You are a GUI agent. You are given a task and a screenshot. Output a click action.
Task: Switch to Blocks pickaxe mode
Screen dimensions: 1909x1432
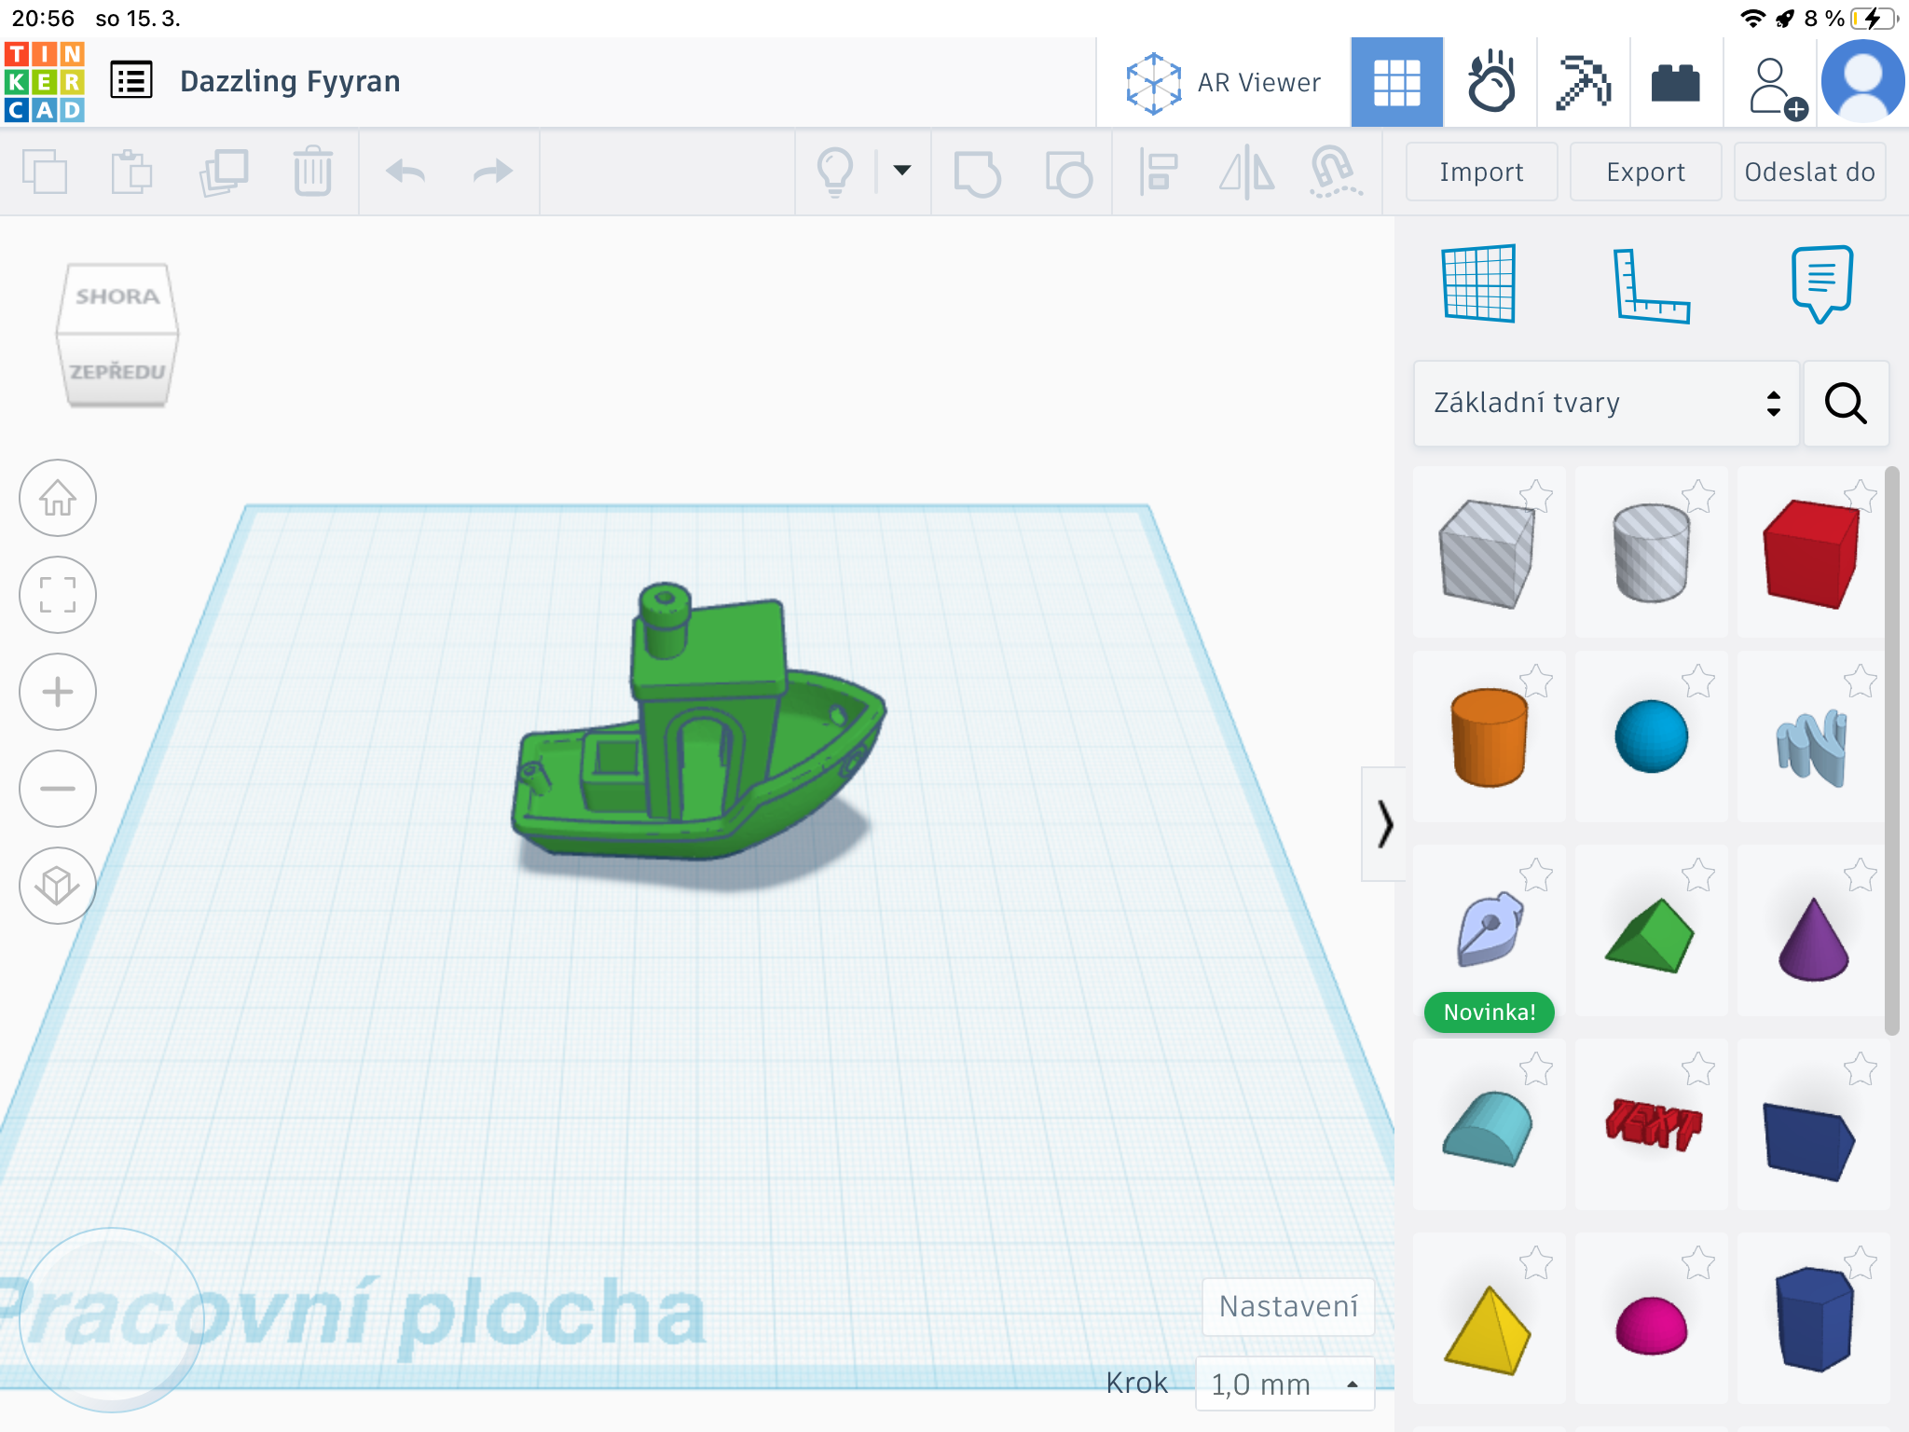[x=1583, y=82]
